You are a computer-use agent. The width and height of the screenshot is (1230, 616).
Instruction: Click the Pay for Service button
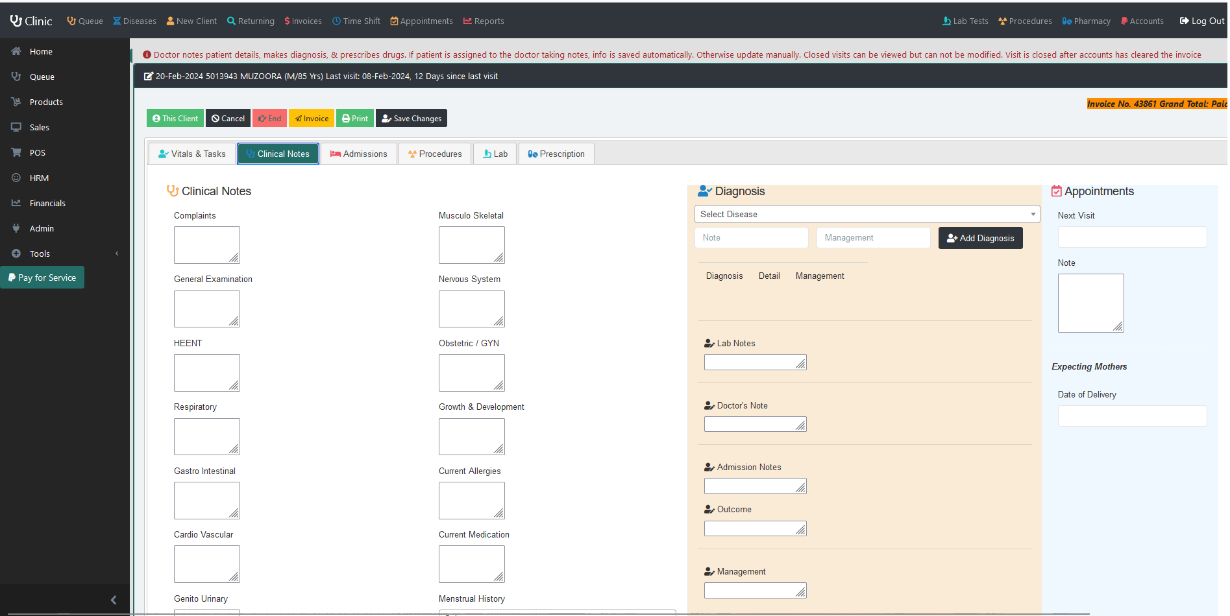(42, 278)
